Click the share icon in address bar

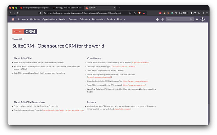(135, 13)
